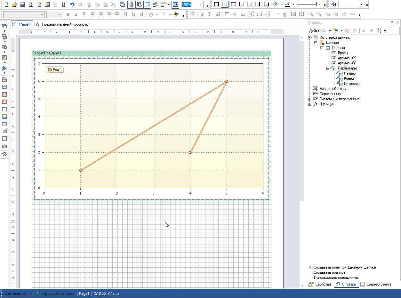
Task: Select the Интервал parameter
Action: tap(352, 84)
